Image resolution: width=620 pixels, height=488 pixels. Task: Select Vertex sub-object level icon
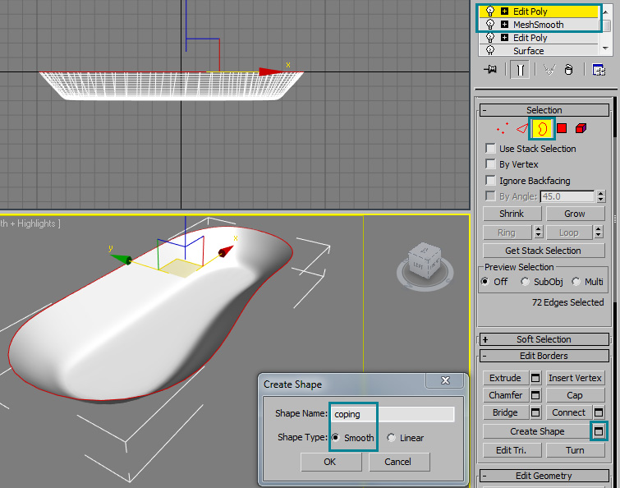pos(502,128)
